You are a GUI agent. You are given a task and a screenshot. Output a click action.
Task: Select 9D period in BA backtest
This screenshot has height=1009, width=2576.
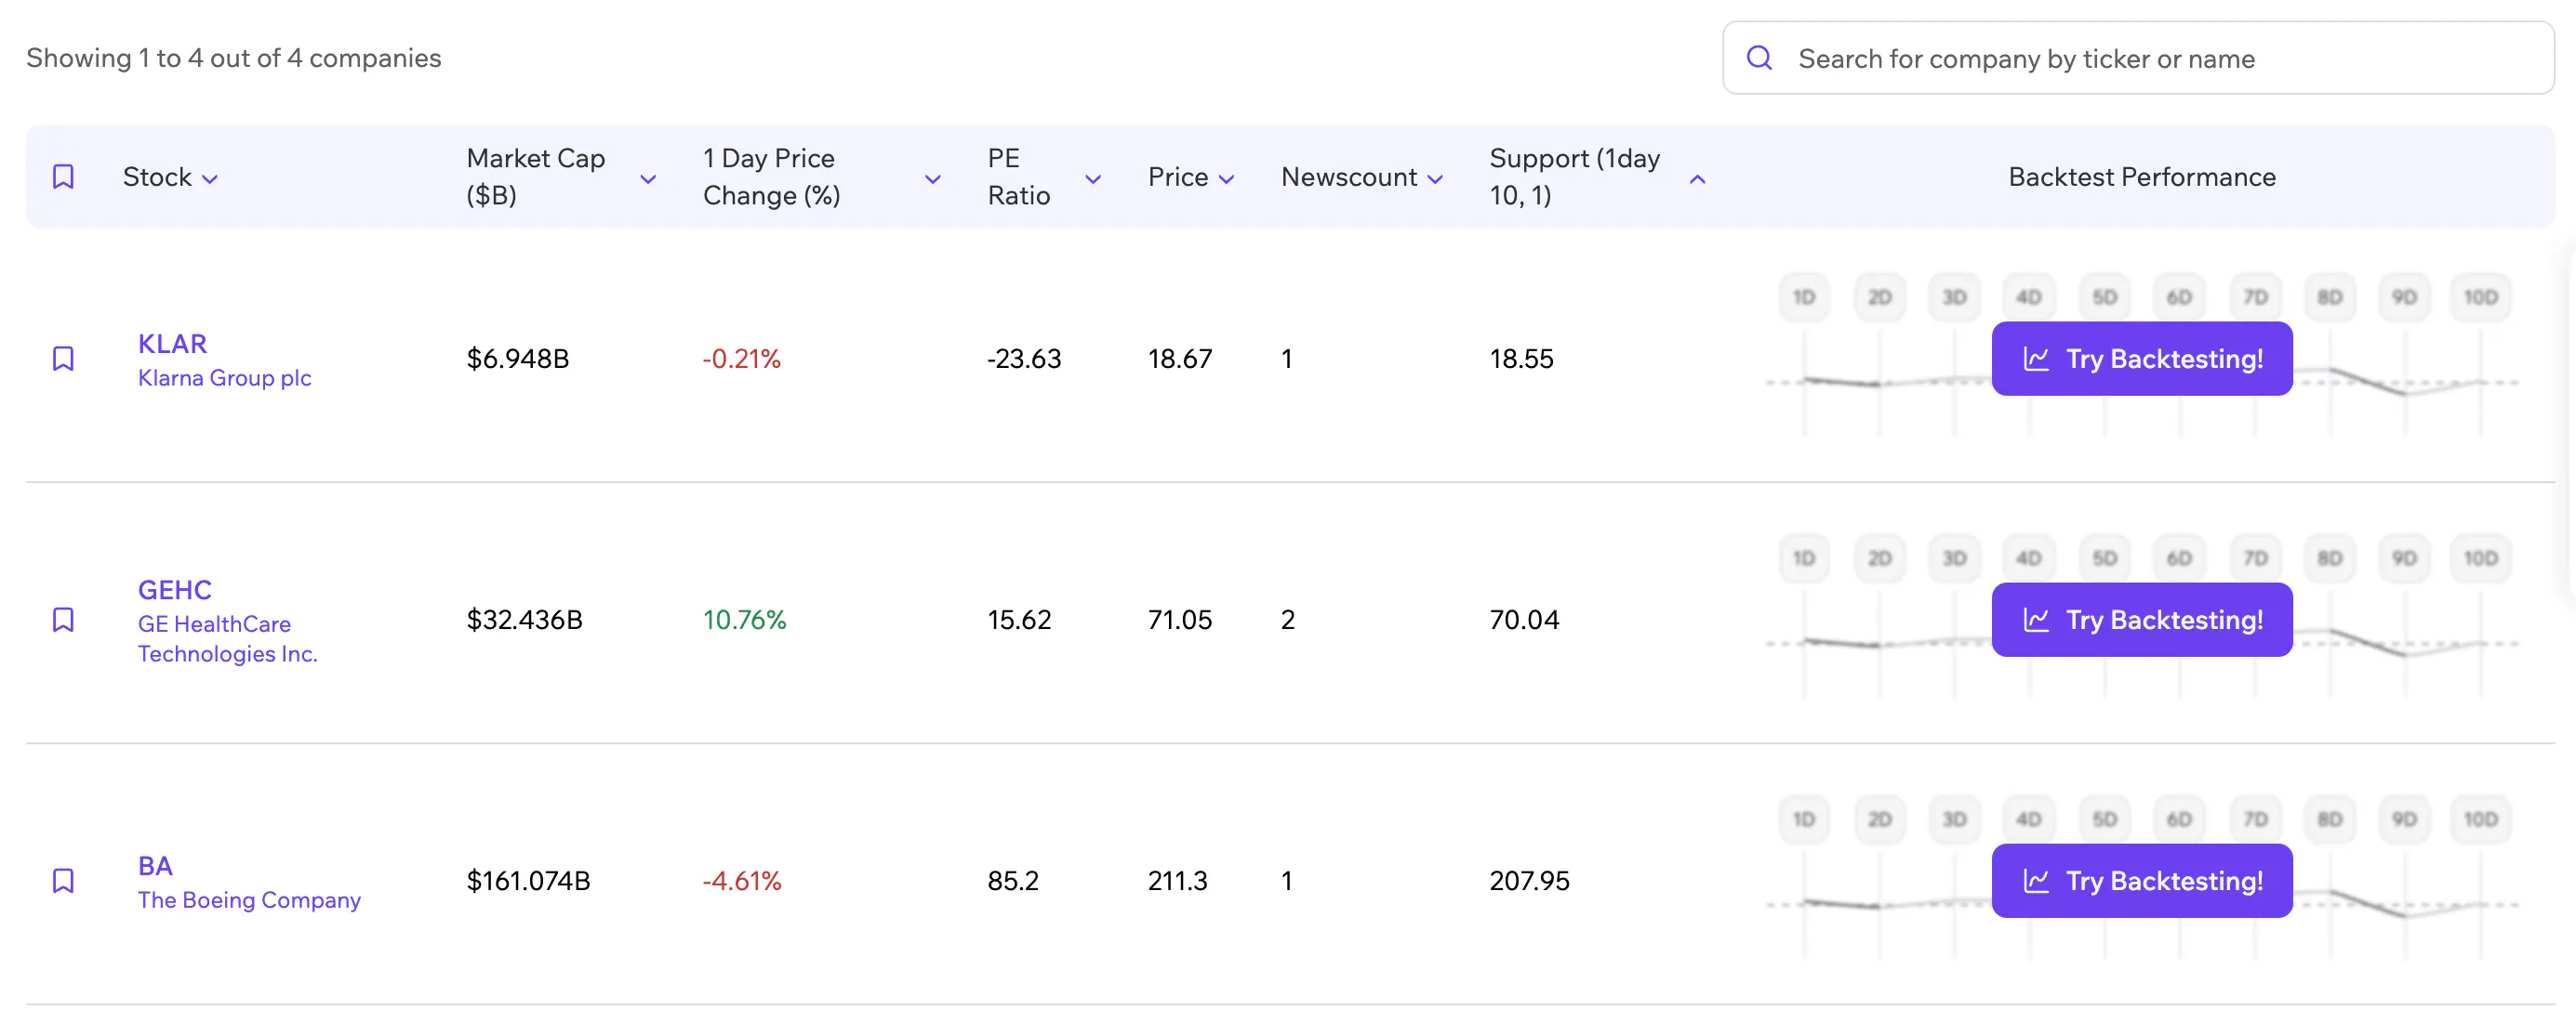2405,819
